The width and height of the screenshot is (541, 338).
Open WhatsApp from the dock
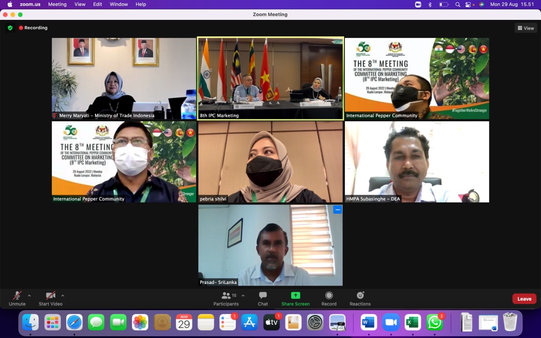[x=434, y=322]
